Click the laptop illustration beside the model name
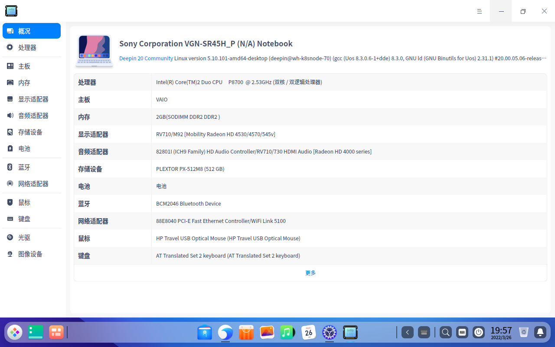Screen dimensions: 555x347 tap(95, 51)
